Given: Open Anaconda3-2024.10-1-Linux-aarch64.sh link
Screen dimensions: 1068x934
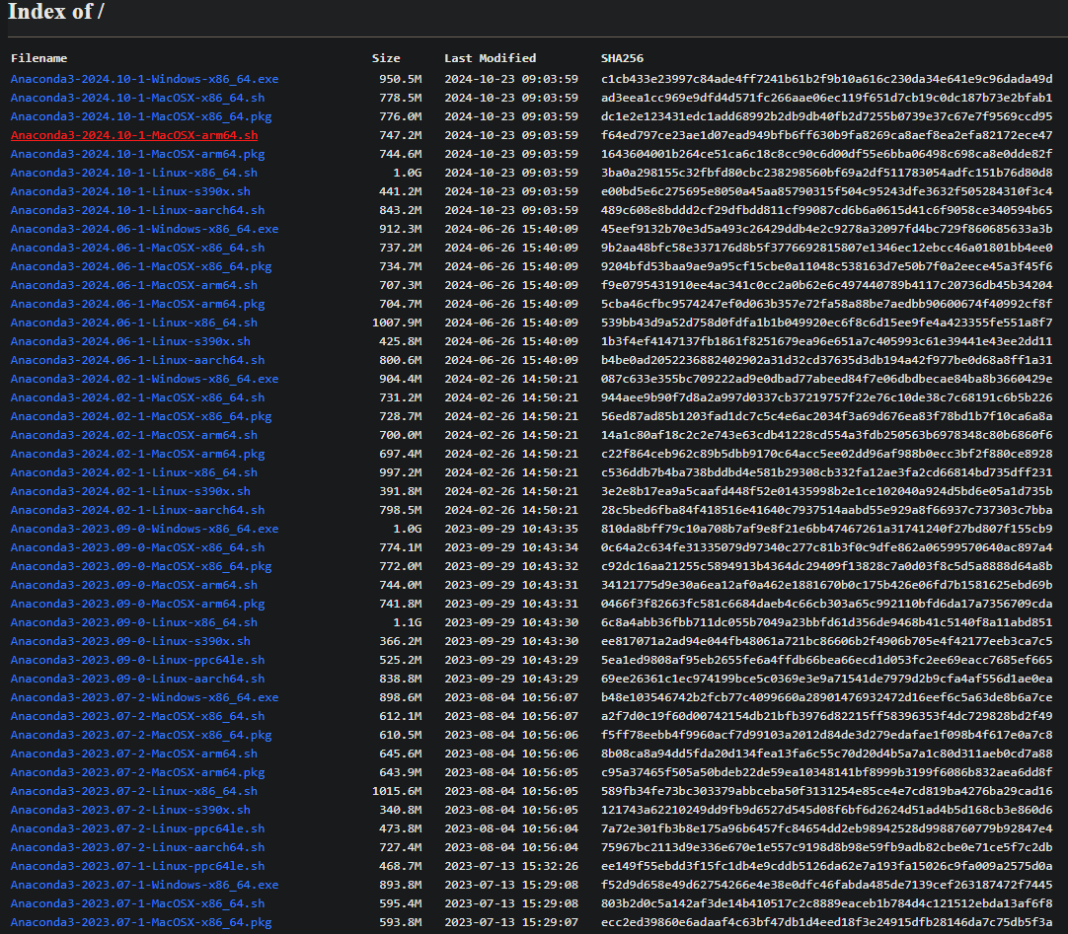Looking at the screenshot, I should point(137,210).
